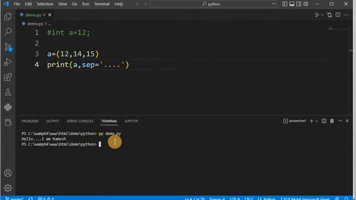Click the sync changes icon in status bar
356x200 pixels.
31,198
